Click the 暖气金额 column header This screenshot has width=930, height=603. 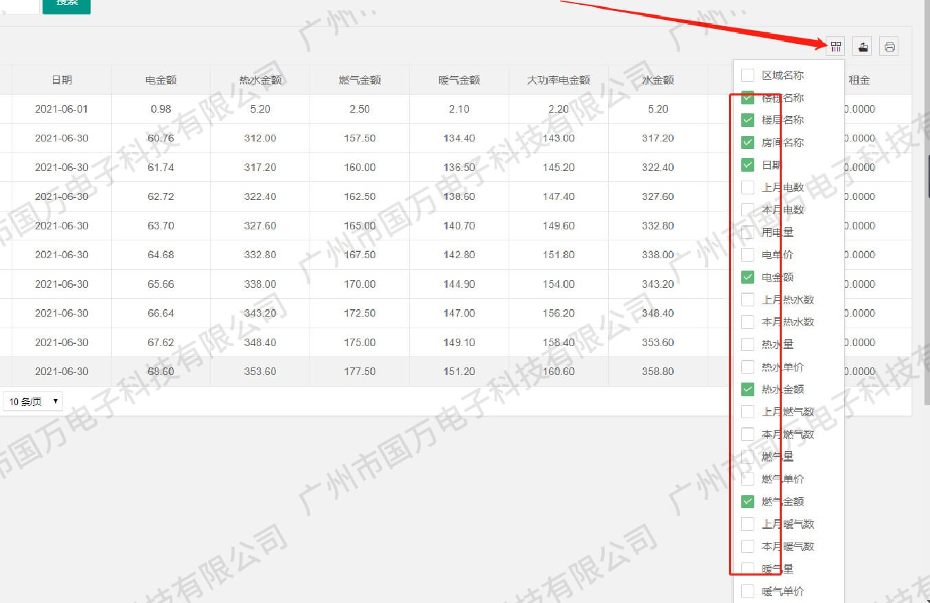(x=458, y=80)
